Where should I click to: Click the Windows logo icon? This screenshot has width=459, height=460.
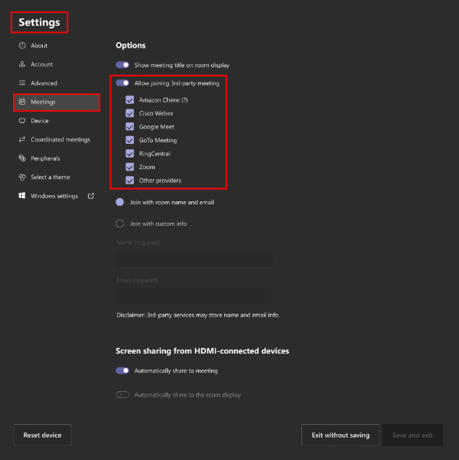(x=22, y=196)
